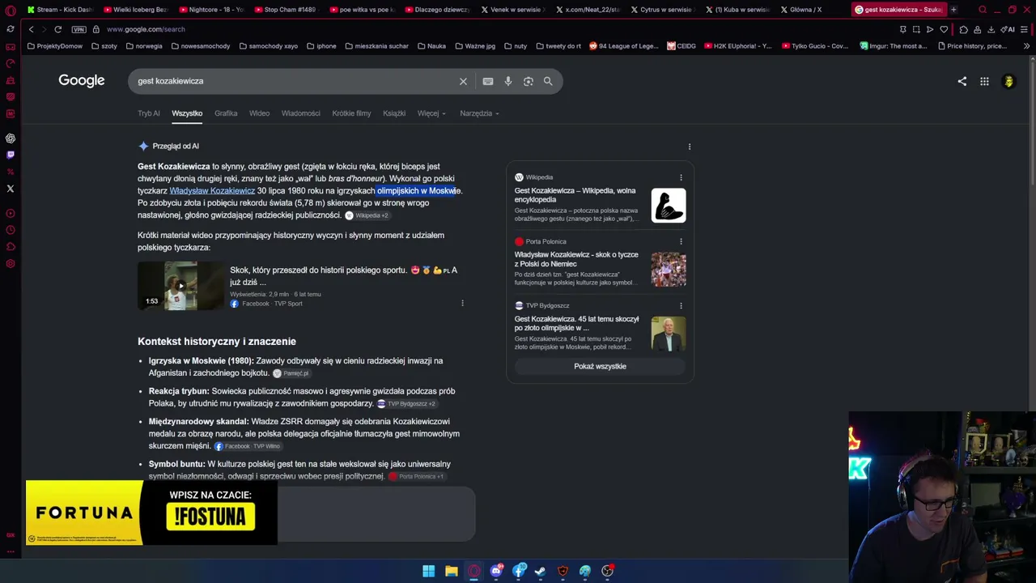The image size is (1036, 583).
Task: Open options for the Wikipedia source card
Action: coord(681,177)
